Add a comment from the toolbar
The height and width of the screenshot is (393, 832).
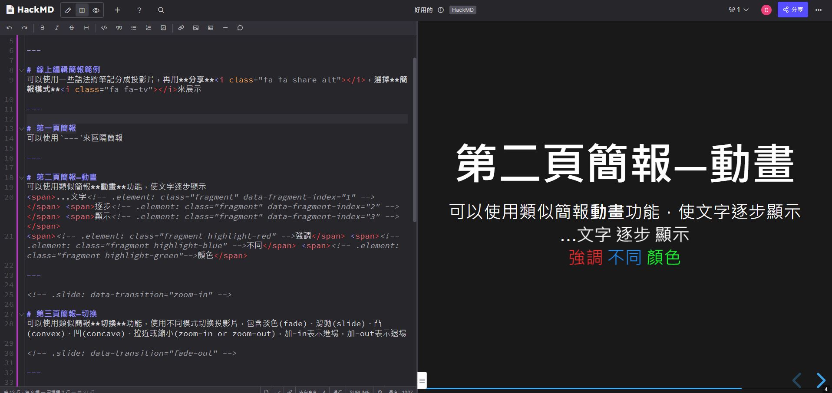(240, 28)
